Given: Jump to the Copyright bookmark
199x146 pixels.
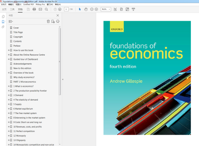Looking at the screenshot, I should pyautogui.click(x=18, y=37).
